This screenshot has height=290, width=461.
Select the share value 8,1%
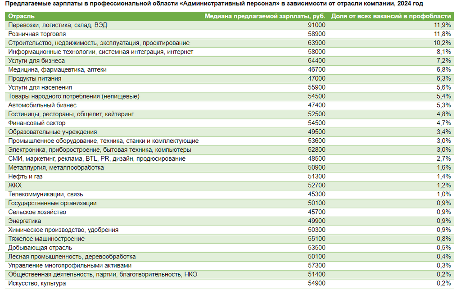coord(443,52)
